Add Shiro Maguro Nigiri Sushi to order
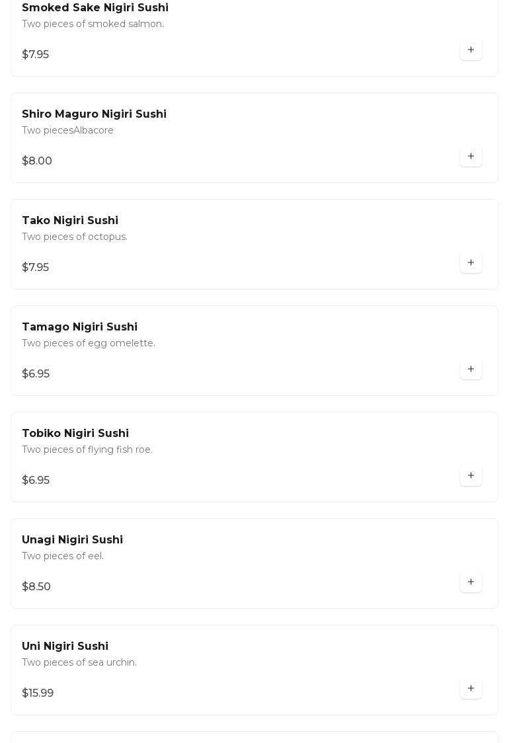The image size is (509, 743). (471, 157)
